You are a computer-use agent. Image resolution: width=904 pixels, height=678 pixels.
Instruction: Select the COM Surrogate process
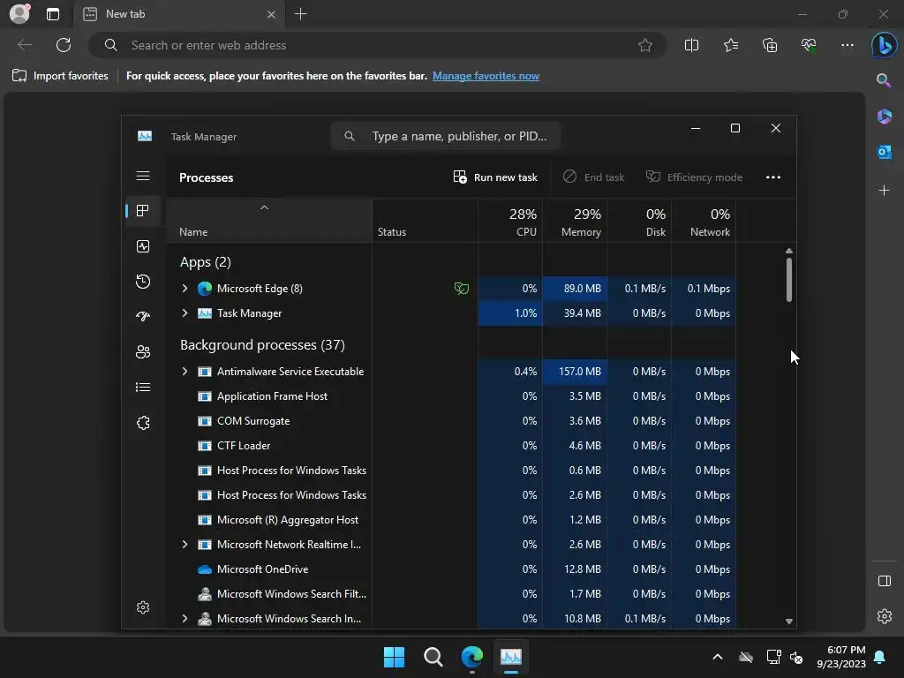point(451,421)
